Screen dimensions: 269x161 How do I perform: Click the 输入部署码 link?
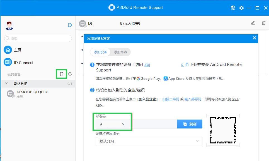pos(193,99)
